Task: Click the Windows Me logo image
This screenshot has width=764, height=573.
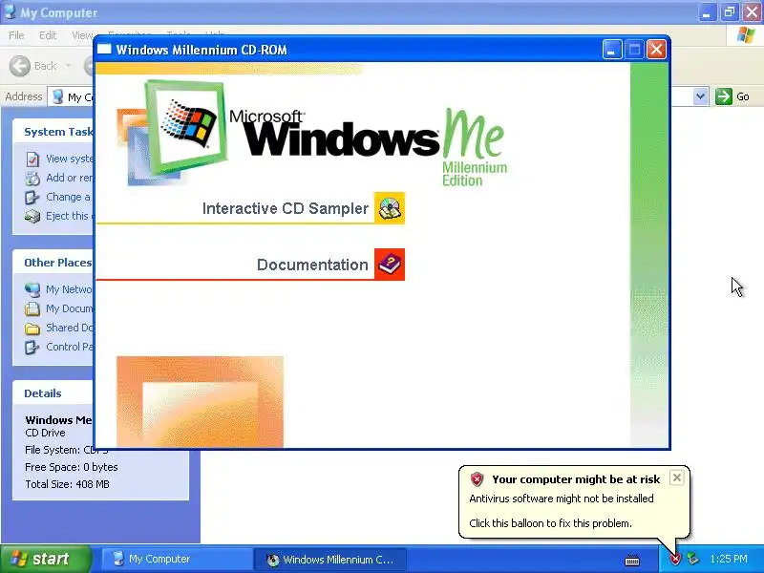Action: click(x=312, y=134)
